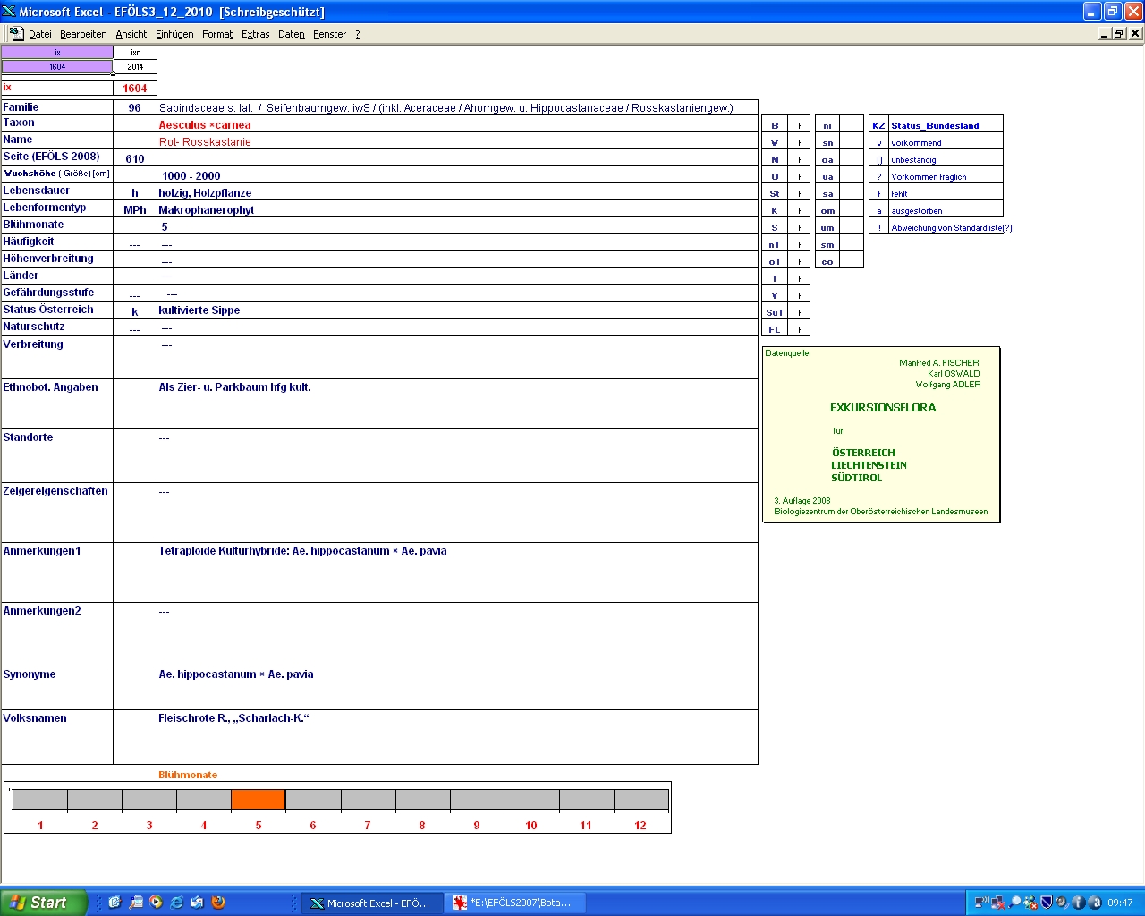
Task: Open the Format menu
Action: point(217,34)
